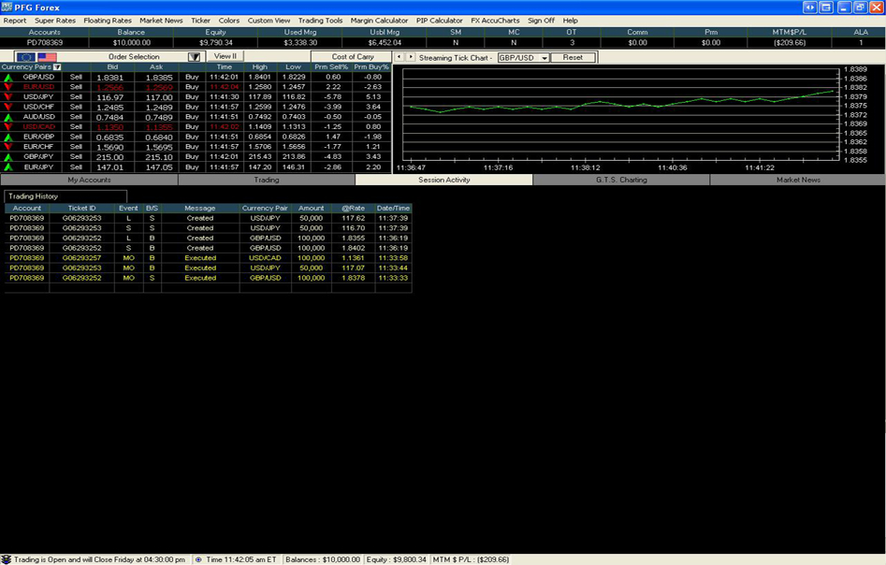Switch to the G.T.S. Charting tab

click(621, 180)
